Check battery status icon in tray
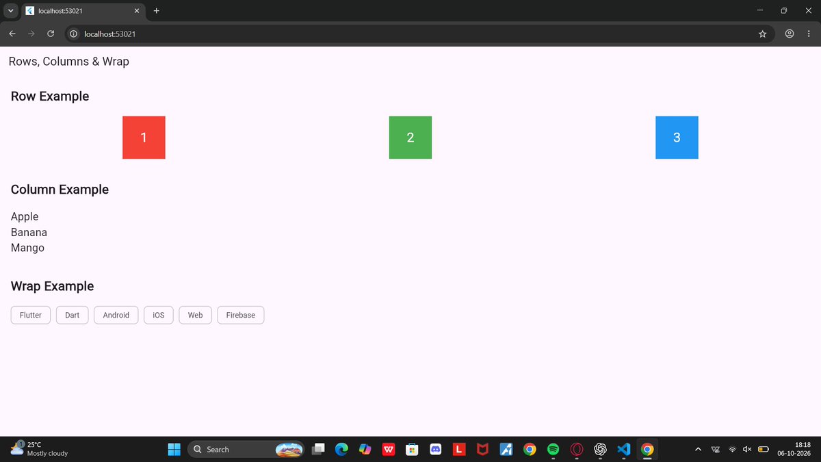 pos(763,449)
